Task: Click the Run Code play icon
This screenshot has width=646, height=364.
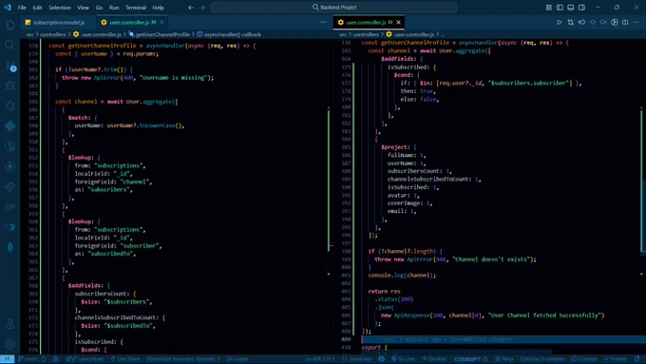Action: pos(560,22)
